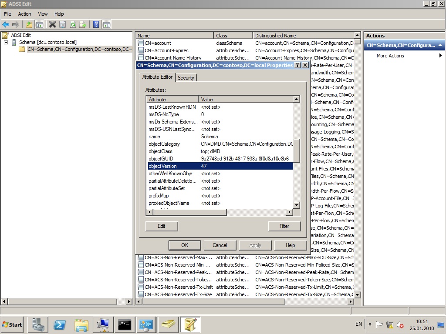The image size is (446, 334).
Task: Click the Edit button
Action: 161,226
